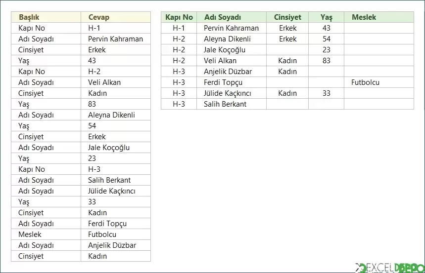Click the Meslek label in left table
Image resolution: width=425 pixels, height=273 pixels.
tap(46, 234)
